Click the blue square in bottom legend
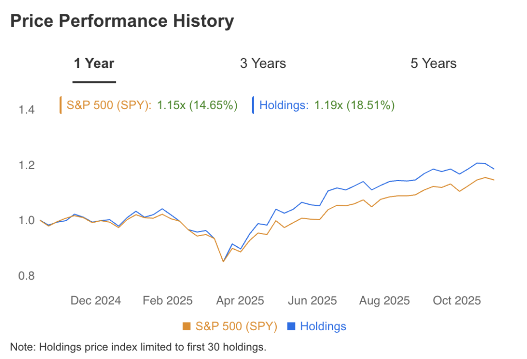The width and height of the screenshot is (527, 359). click(291, 326)
